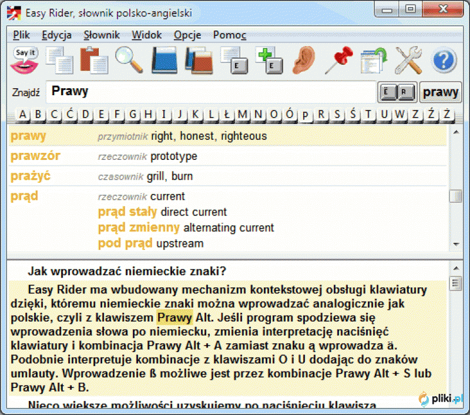Select letter I in the alphabet bar
This screenshot has height=415, width=470.
tap(164, 115)
